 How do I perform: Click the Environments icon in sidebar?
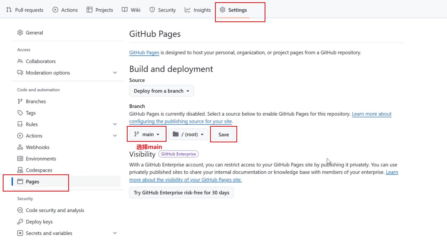tap(20, 159)
